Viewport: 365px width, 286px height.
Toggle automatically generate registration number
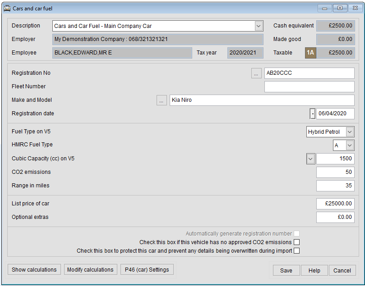click(x=296, y=233)
